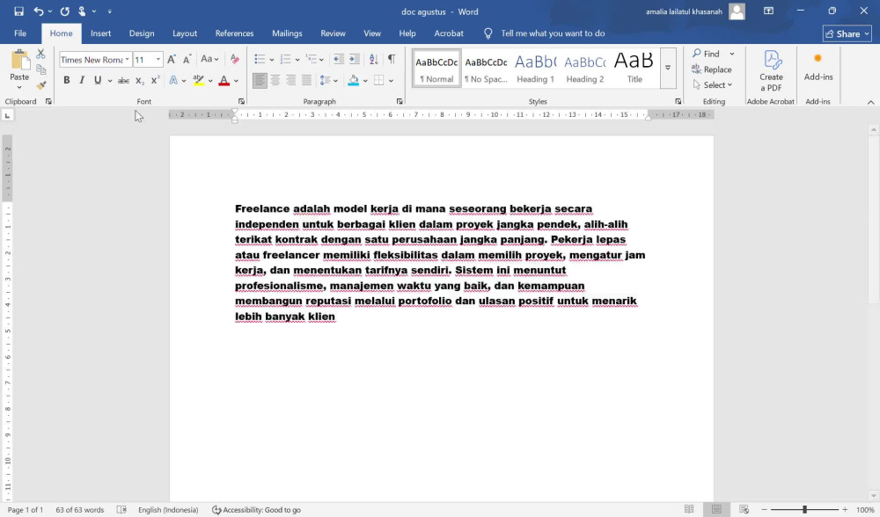Center align the text
Image resolution: width=880 pixels, height=517 pixels.
point(275,80)
